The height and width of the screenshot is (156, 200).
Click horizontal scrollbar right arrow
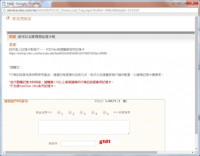coord(193,152)
